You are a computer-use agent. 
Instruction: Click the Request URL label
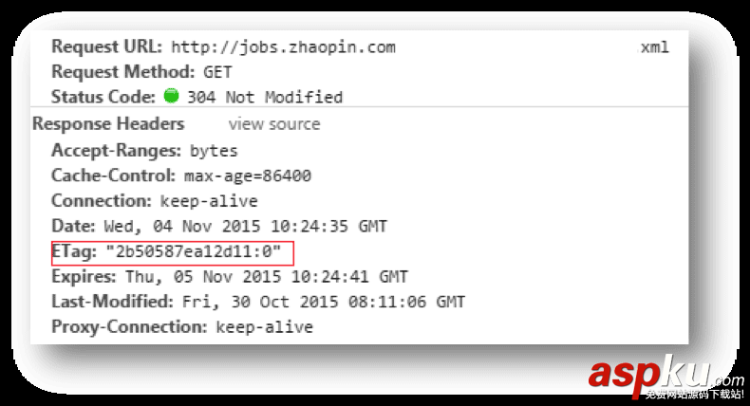[x=107, y=46]
